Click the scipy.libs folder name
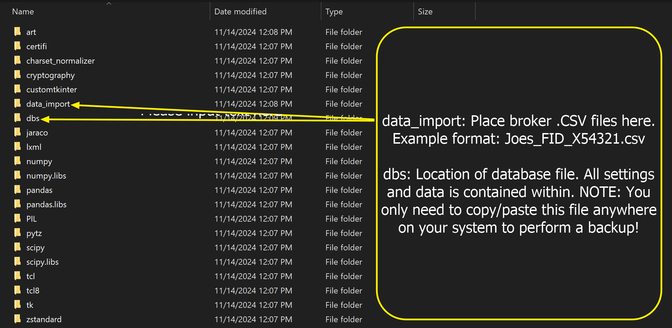 [x=43, y=262]
